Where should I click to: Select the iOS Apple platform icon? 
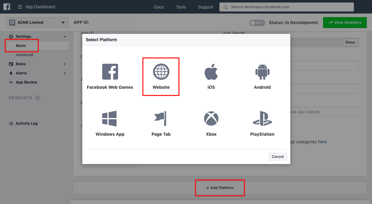[211, 72]
